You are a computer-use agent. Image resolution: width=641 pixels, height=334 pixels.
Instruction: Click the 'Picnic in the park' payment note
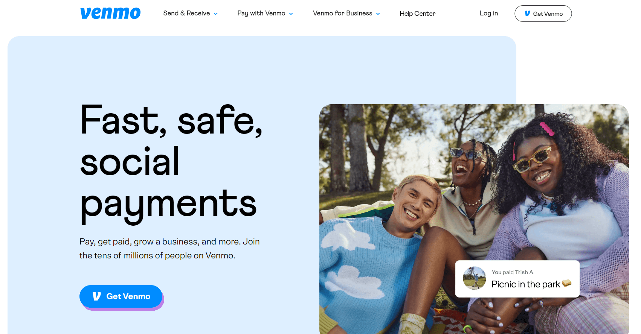[x=526, y=284]
